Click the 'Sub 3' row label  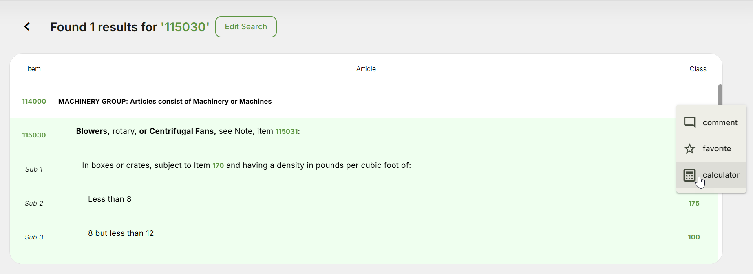34,237
